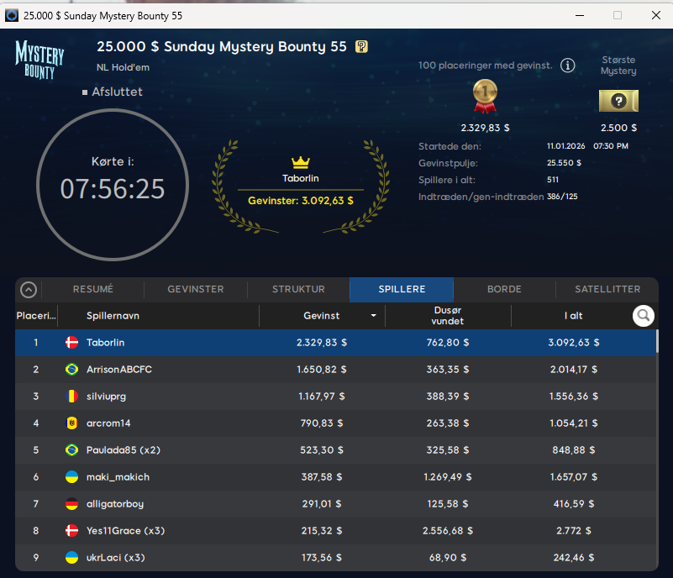This screenshot has height=578, width=673.
Task: Click the winner crown icon above Taborlin
Action: pyautogui.click(x=301, y=162)
